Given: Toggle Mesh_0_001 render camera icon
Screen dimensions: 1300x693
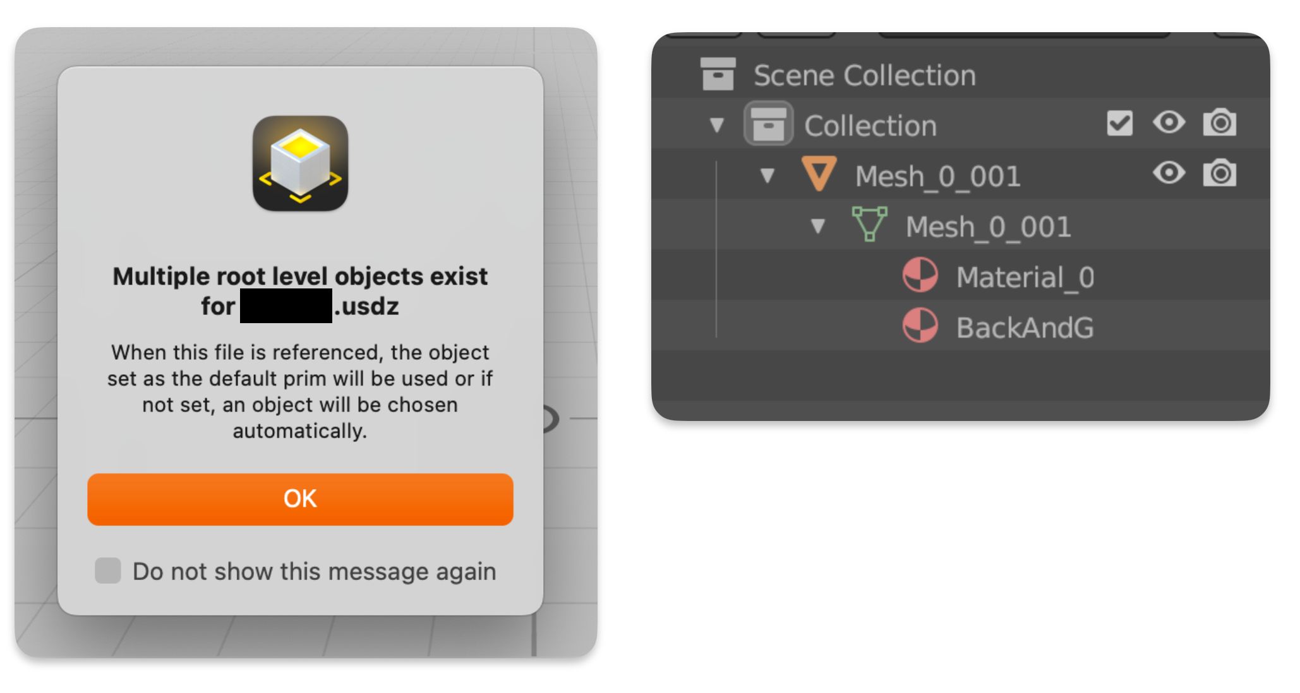Looking at the screenshot, I should click(x=1220, y=173).
